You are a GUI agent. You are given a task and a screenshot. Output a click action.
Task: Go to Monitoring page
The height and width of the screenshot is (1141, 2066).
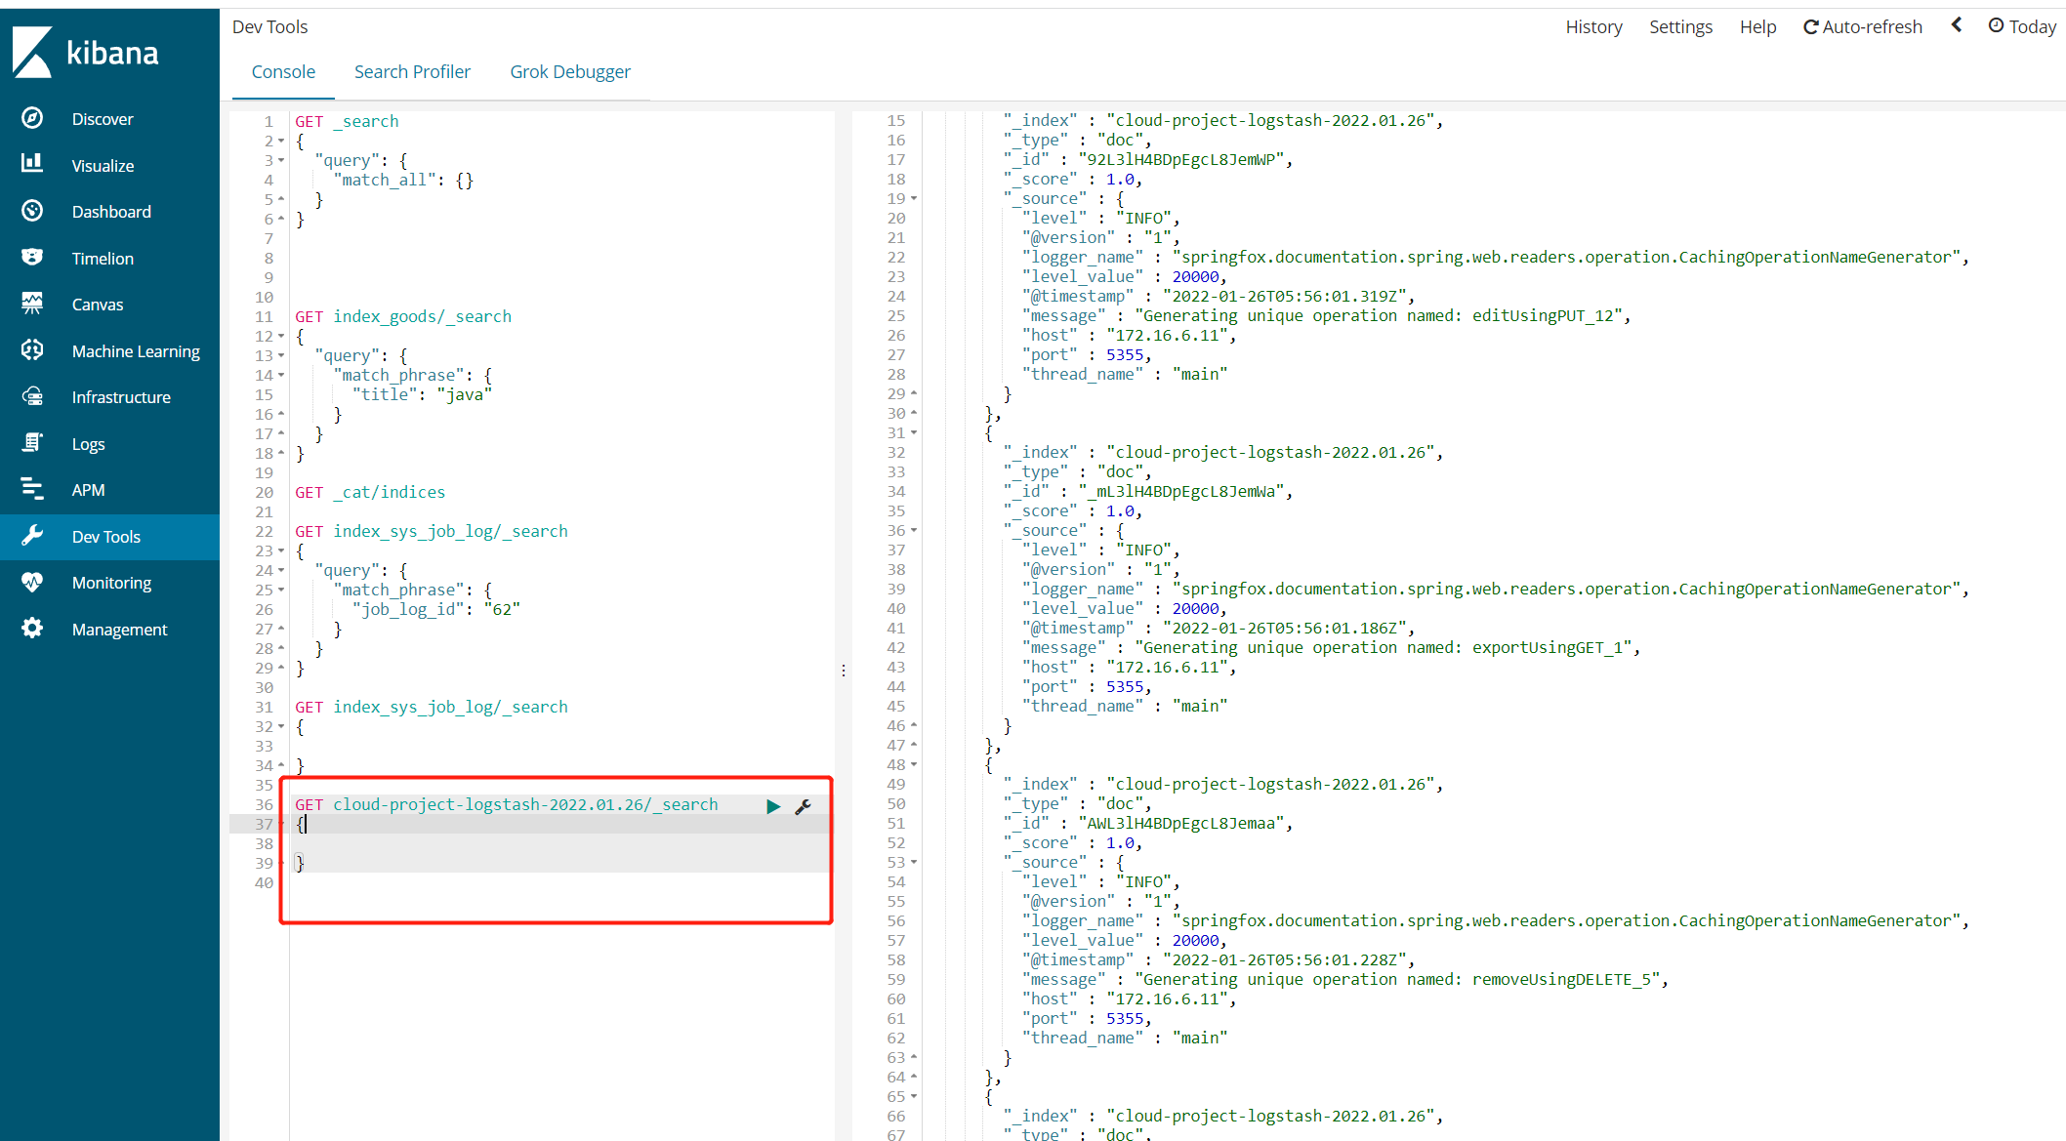coord(111,583)
